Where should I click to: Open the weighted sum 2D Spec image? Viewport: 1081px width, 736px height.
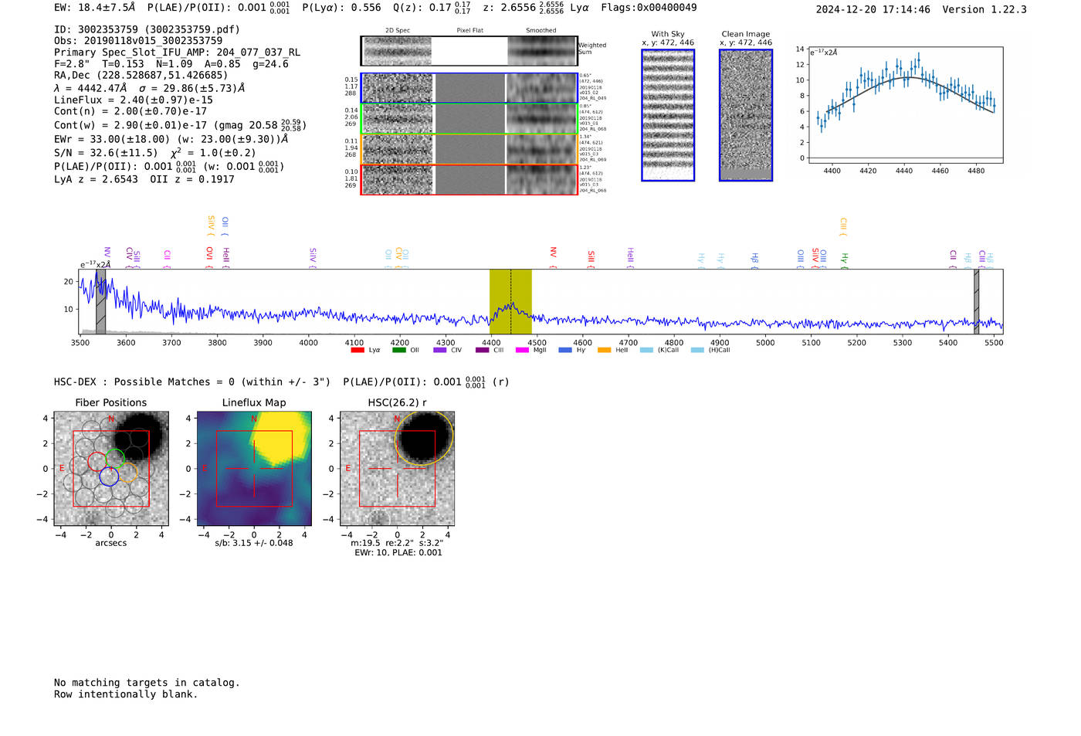coord(398,51)
